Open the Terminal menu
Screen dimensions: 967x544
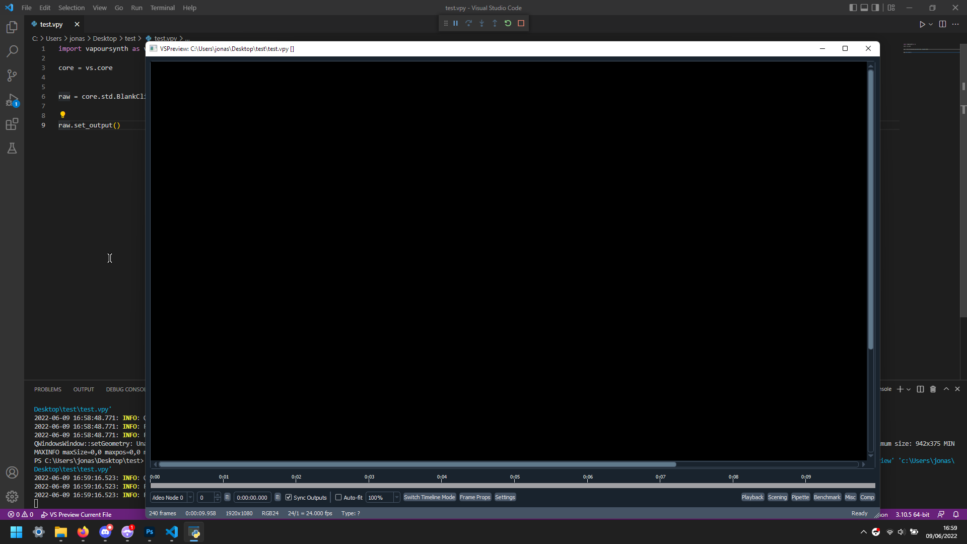click(x=162, y=8)
